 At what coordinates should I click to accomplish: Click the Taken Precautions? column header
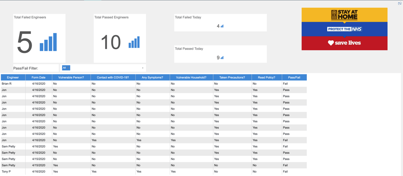pyautogui.click(x=232, y=77)
